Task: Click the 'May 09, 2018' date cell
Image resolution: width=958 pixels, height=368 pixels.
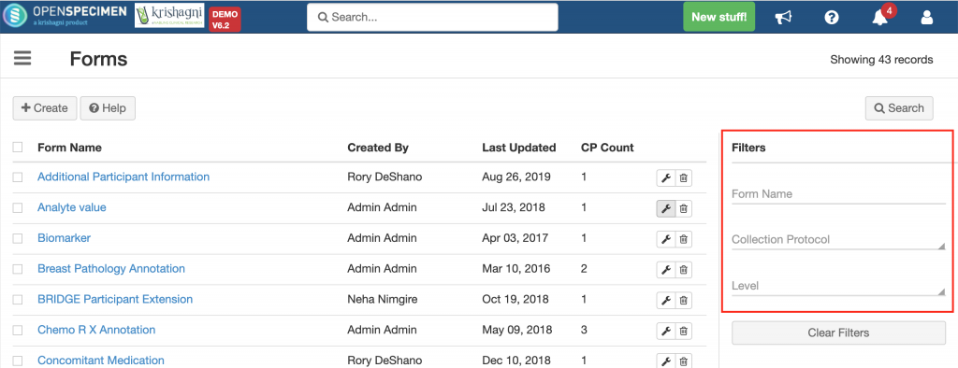Action: 517,330
